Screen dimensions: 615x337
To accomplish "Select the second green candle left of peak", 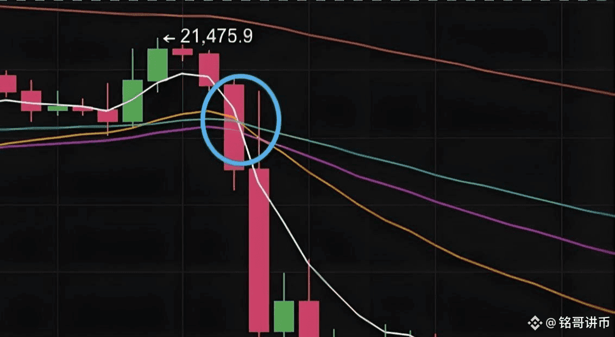I will coord(133,101).
